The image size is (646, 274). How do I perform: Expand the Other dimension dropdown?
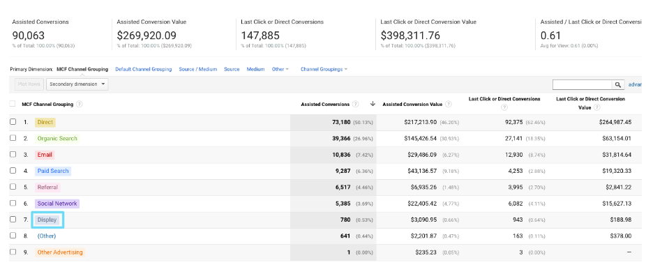click(x=280, y=69)
